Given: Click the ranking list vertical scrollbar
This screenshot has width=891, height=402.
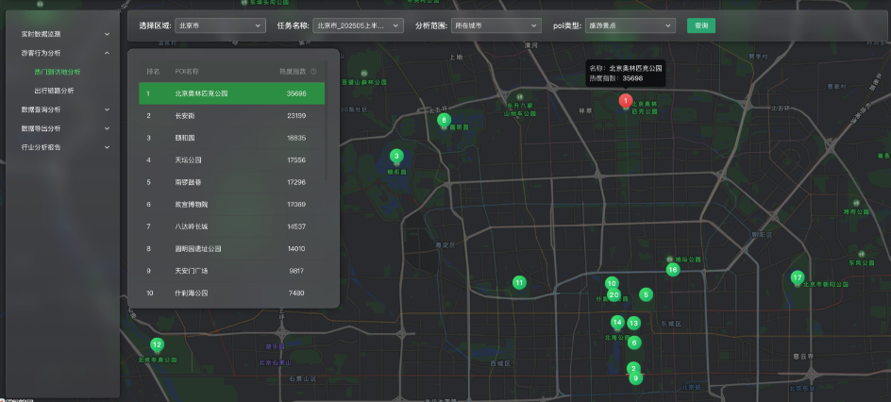Looking at the screenshot, I should pyautogui.click(x=327, y=121).
